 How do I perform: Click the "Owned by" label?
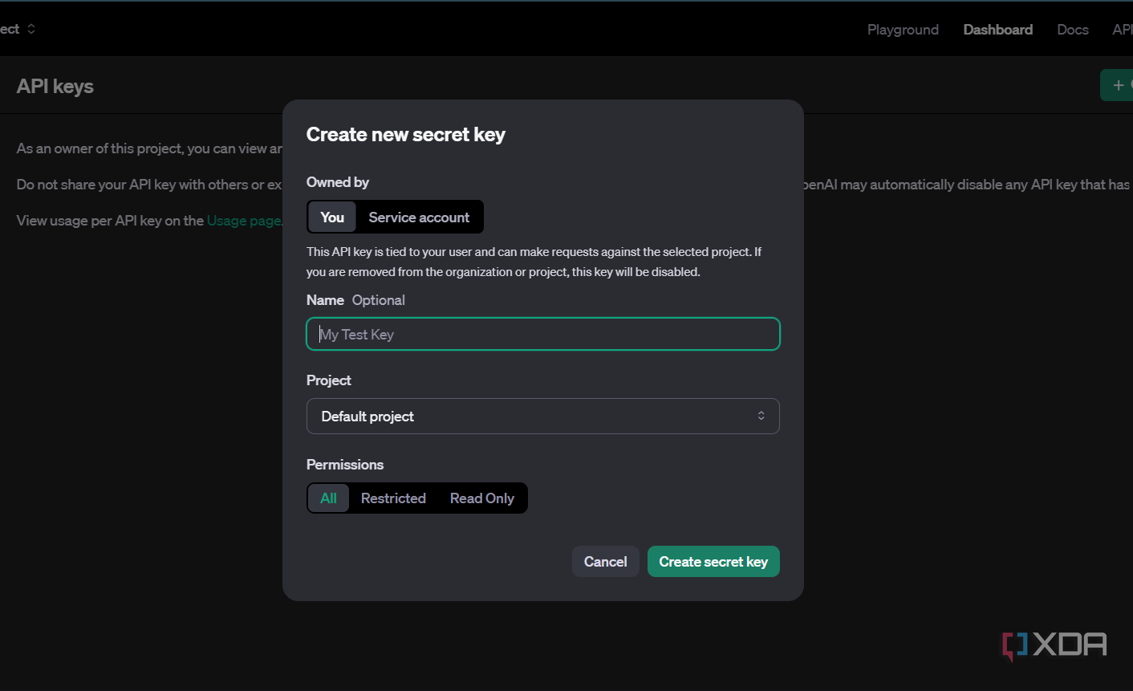pyautogui.click(x=338, y=182)
